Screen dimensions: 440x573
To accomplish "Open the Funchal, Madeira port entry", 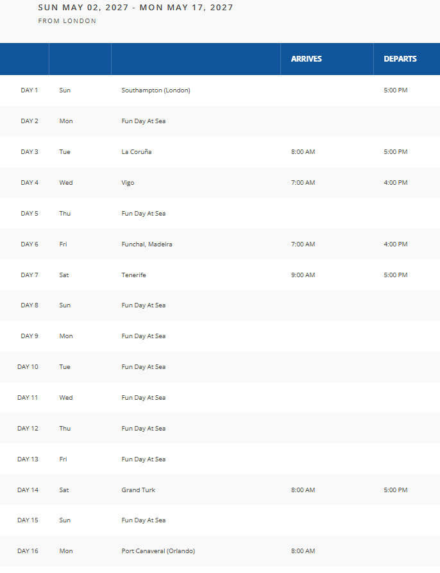I will click(147, 244).
